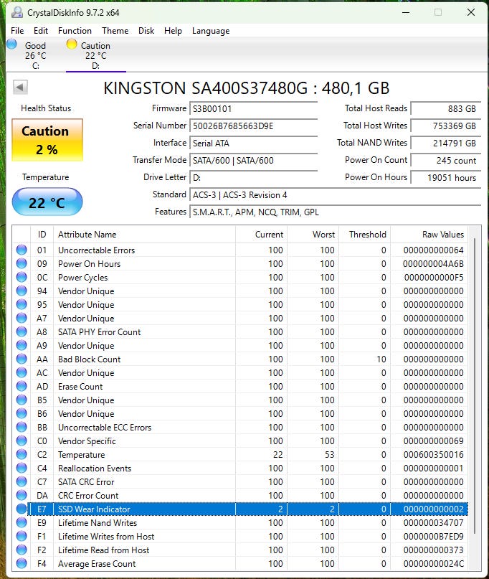Click the yellow Caution status orb for D:
489x579 pixels.
(x=72, y=44)
